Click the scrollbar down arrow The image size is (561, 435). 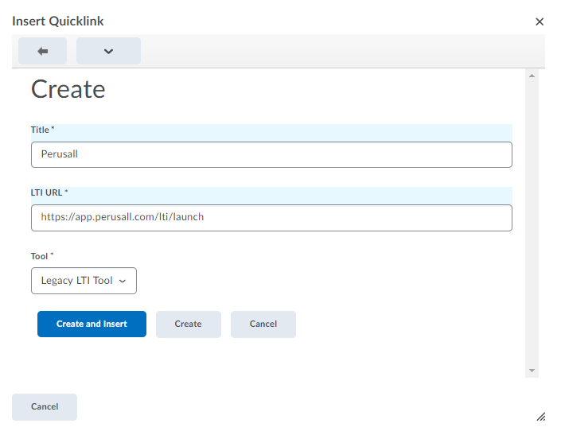pyautogui.click(x=532, y=371)
